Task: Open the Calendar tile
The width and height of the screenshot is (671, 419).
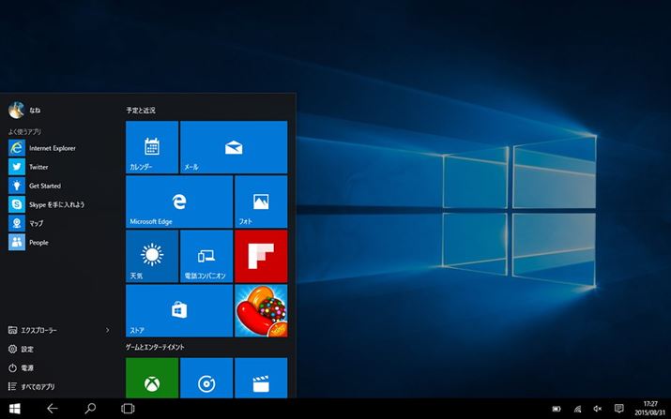Action: click(151, 147)
